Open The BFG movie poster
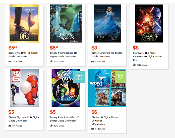 pyautogui.click(x=24, y=23)
